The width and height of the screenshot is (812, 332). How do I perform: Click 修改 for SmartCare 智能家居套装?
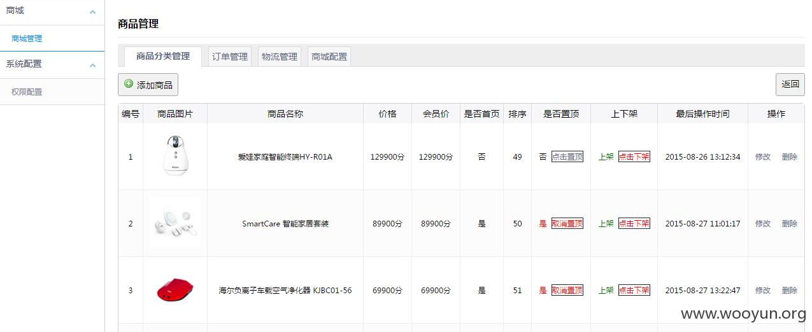tap(763, 223)
